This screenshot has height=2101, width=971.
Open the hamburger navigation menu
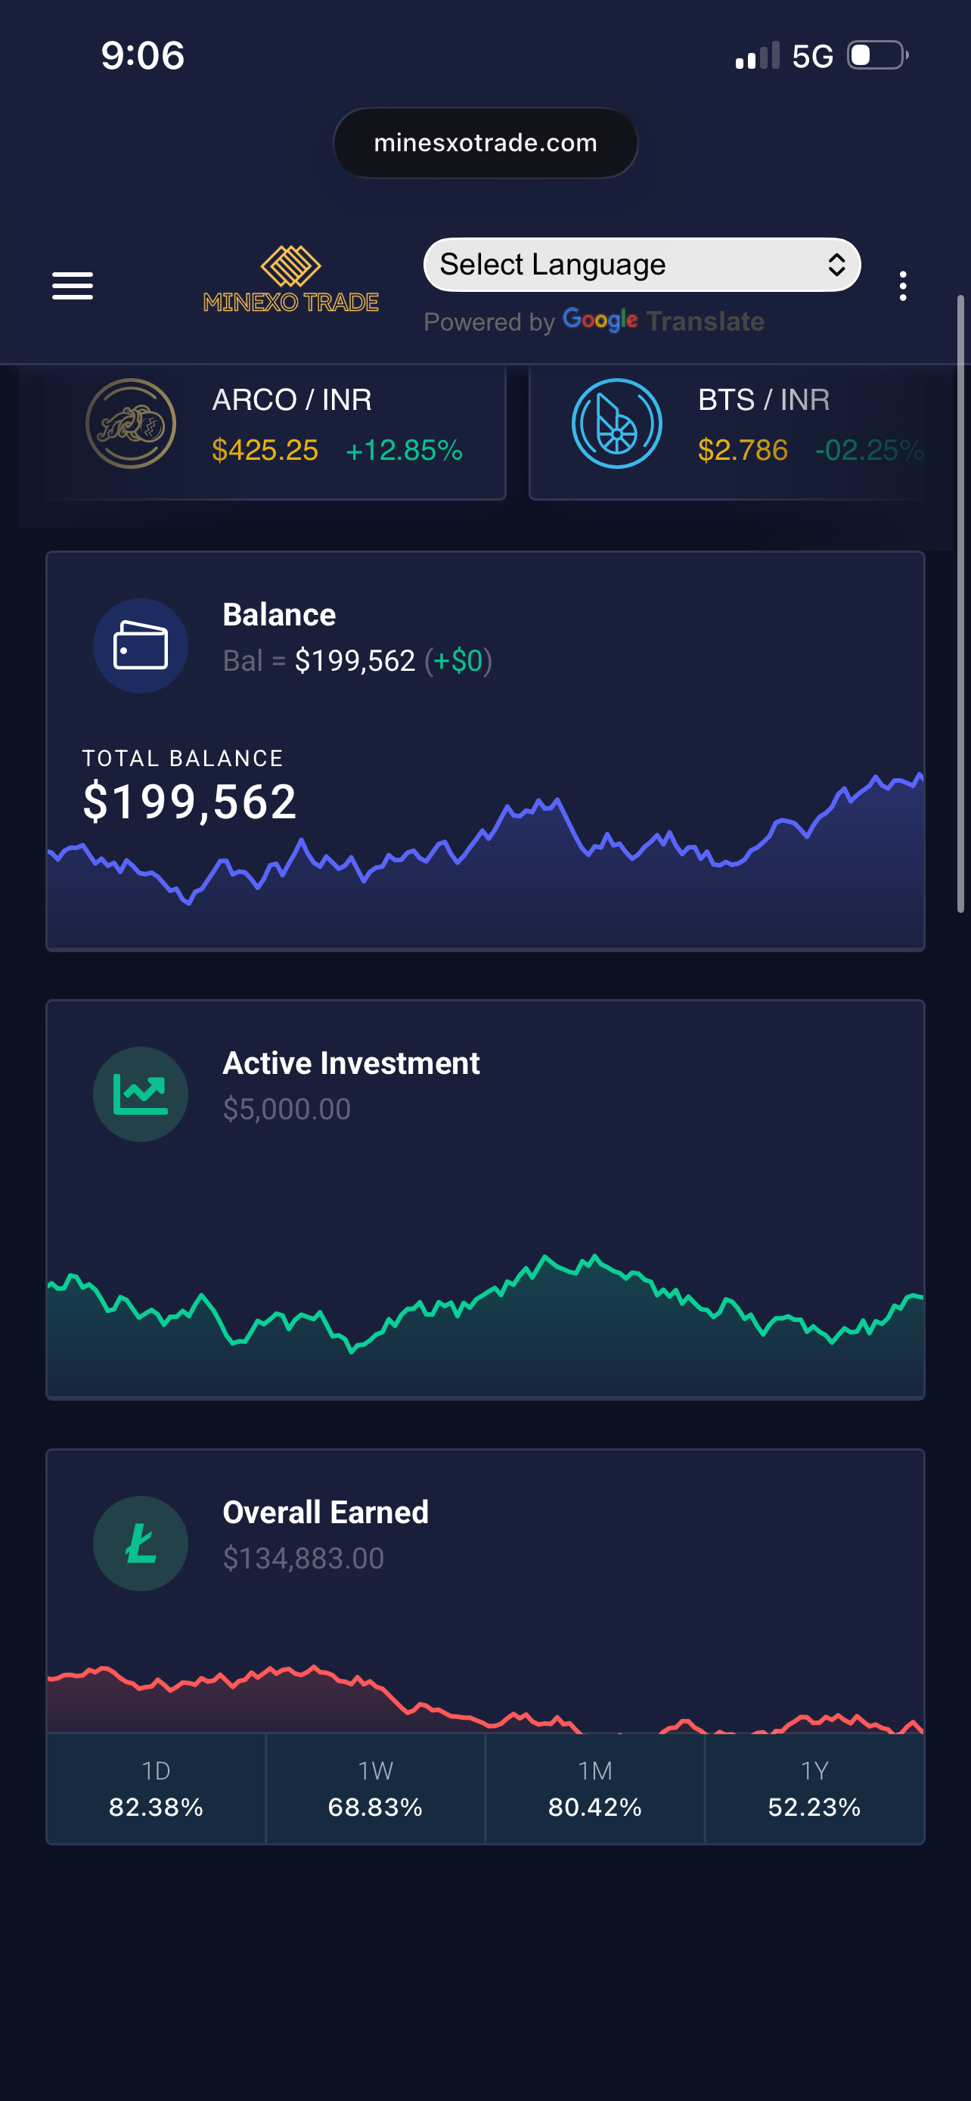(73, 287)
